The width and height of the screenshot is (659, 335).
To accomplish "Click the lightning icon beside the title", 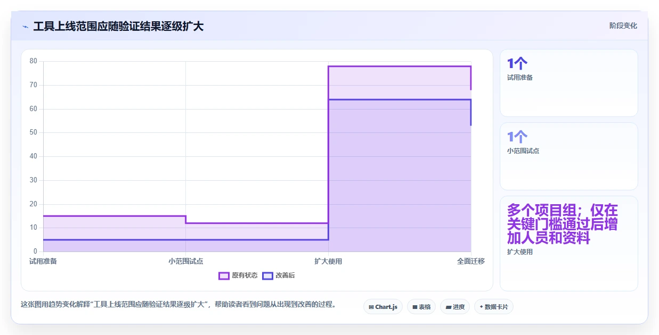I will point(25,26).
